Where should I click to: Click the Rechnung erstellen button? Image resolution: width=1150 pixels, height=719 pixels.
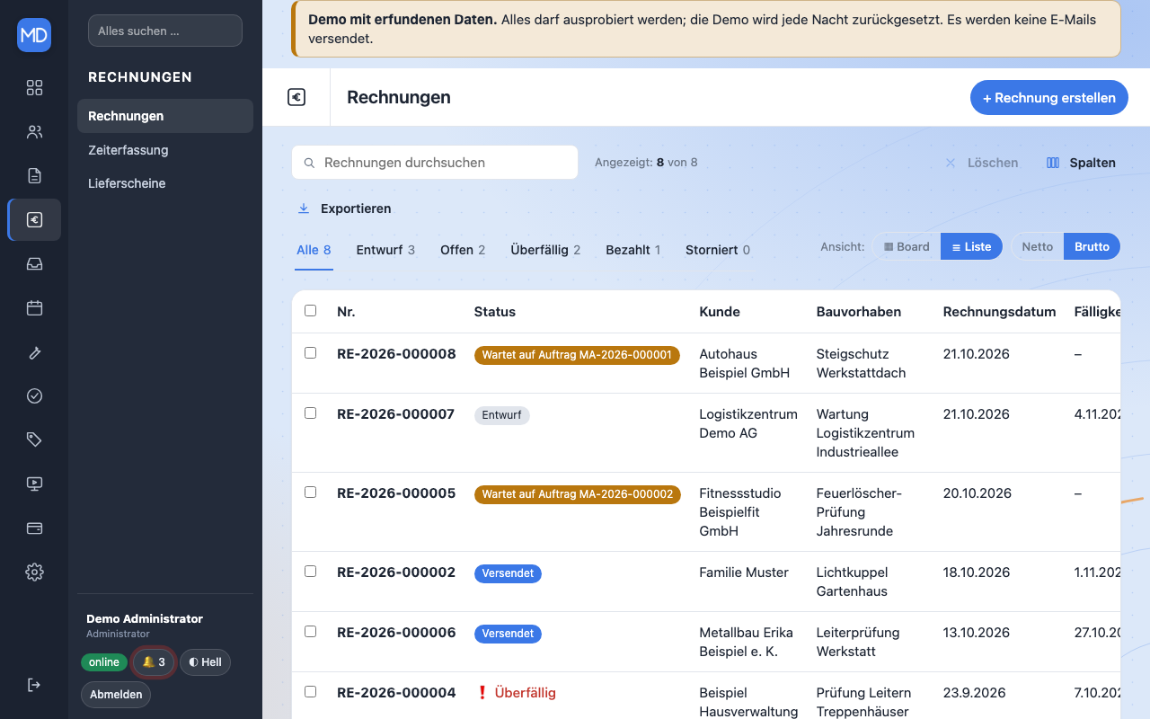(1049, 97)
